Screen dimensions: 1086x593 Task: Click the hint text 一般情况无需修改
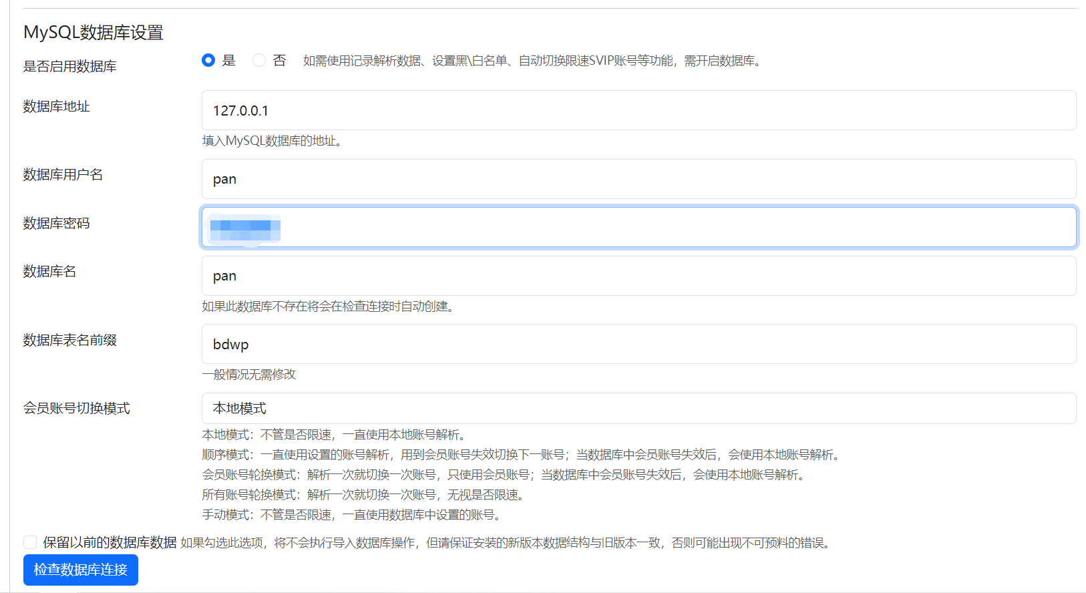coord(248,375)
